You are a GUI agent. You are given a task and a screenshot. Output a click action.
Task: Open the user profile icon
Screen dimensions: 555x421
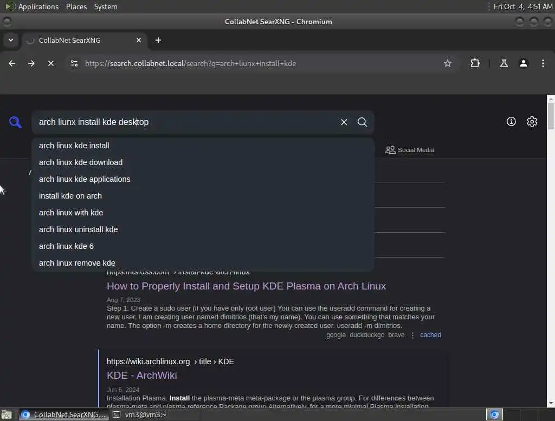coord(523,63)
